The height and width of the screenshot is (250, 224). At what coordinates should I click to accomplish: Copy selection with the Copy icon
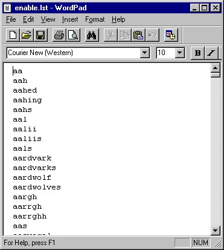pyautogui.click(x=124, y=35)
